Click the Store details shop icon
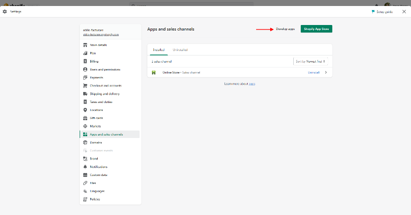Screen dimensions: 411x215 [85, 45]
